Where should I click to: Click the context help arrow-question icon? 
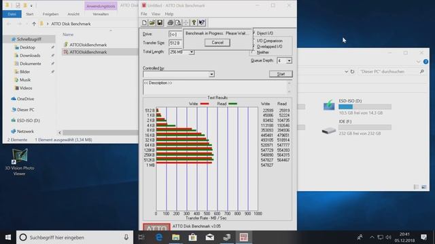tap(202, 22)
